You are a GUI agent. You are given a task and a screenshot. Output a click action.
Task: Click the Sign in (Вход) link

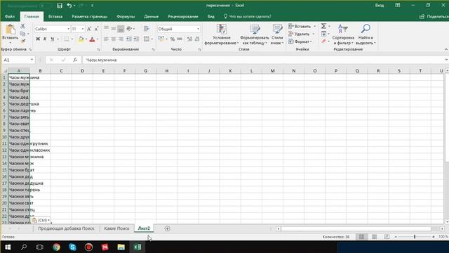point(380,6)
